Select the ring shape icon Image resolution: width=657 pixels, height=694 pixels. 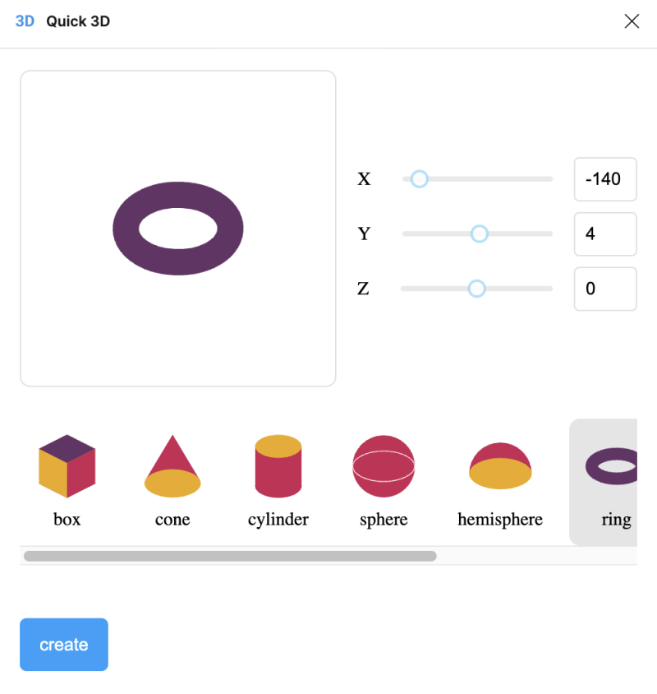pyautogui.click(x=612, y=467)
